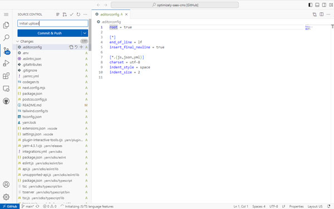Switch branch via main* in status bar
The height and width of the screenshot is (209, 334).
point(28,206)
